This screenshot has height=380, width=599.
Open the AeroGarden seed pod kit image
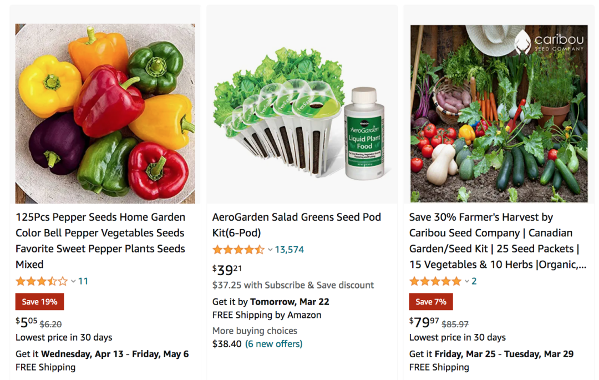302,114
